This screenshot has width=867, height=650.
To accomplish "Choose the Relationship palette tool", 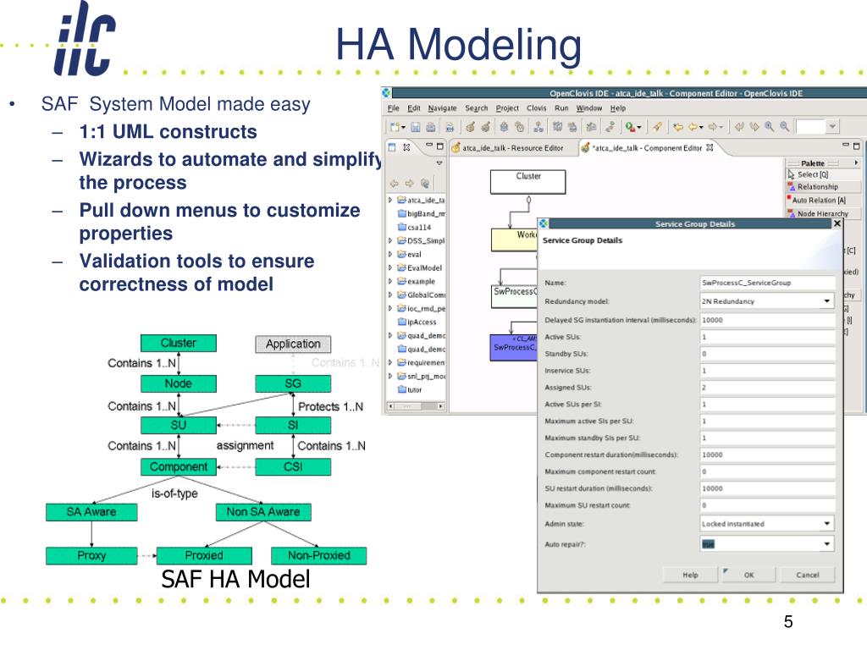I will (822, 187).
